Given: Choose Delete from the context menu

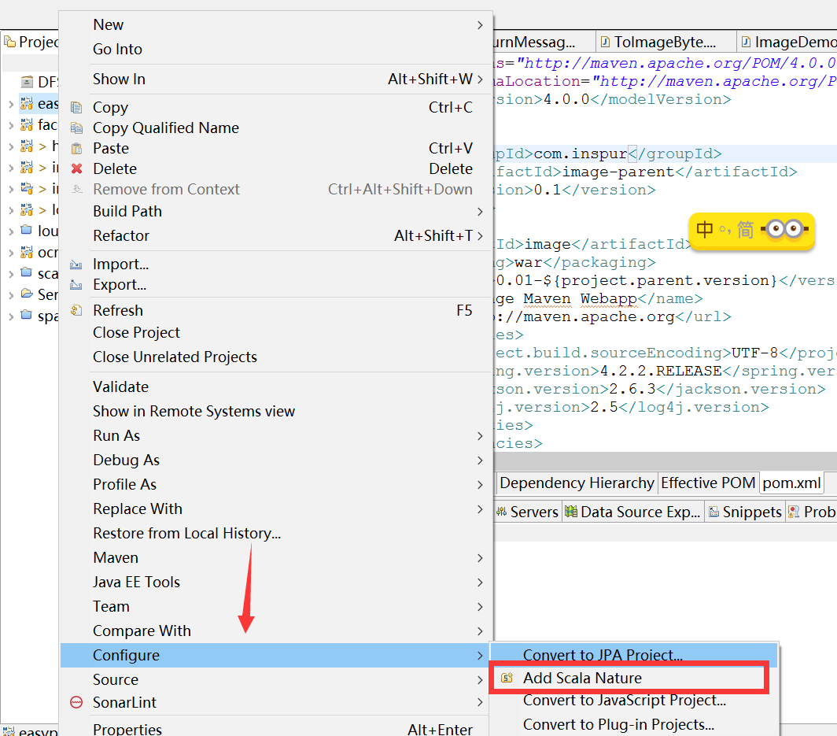Looking at the screenshot, I should (x=276, y=168).
